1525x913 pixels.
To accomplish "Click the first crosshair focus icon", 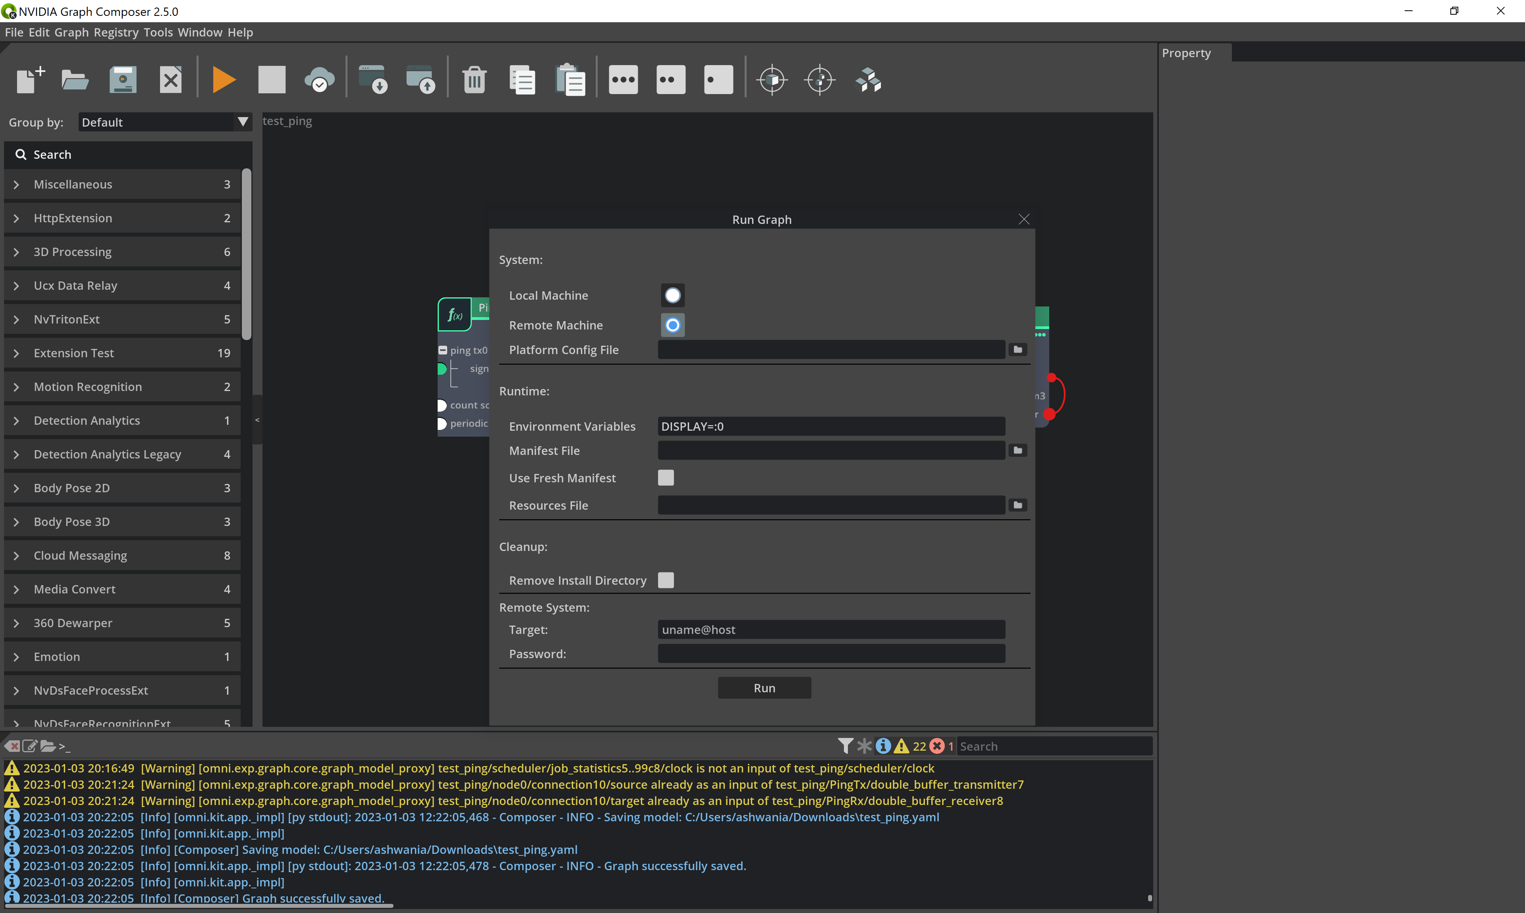I will click(x=772, y=80).
